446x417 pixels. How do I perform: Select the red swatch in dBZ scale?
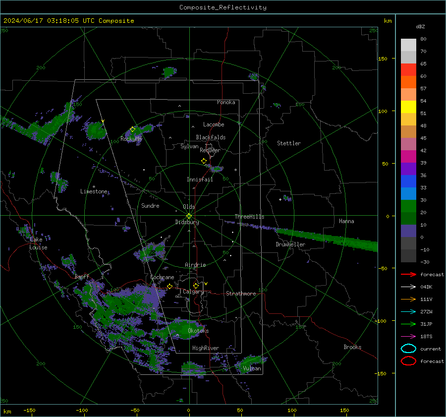click(408, 69)
